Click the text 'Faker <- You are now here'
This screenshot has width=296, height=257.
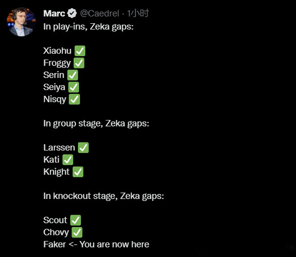[96, 245]
